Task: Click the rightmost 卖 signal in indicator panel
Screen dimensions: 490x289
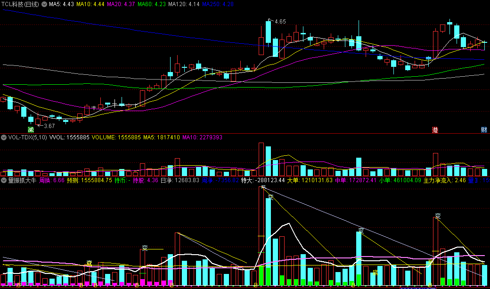Action: coord(438,216)
